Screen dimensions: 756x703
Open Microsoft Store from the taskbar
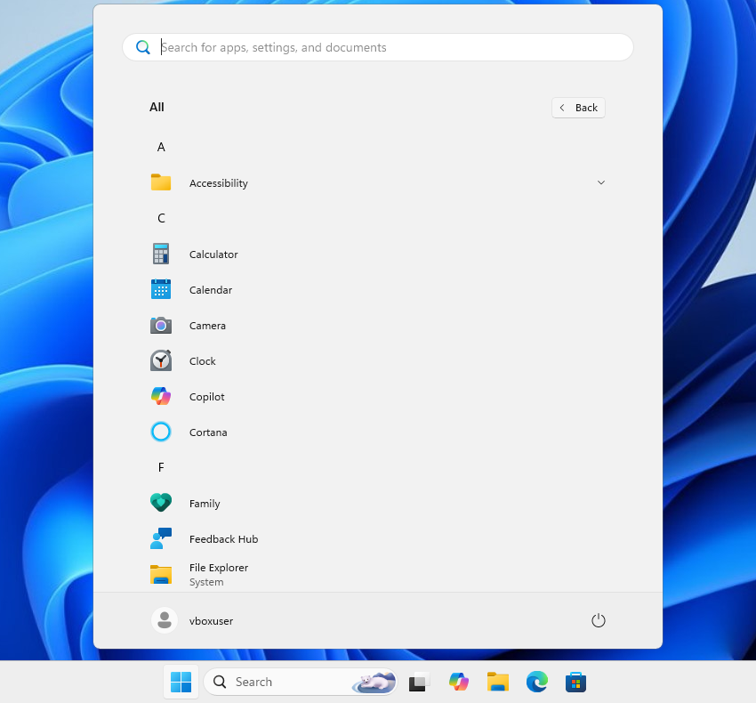[575, 683]
